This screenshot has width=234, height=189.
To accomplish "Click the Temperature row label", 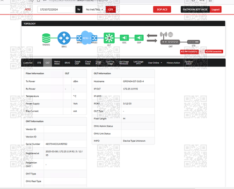I will 32,96.
